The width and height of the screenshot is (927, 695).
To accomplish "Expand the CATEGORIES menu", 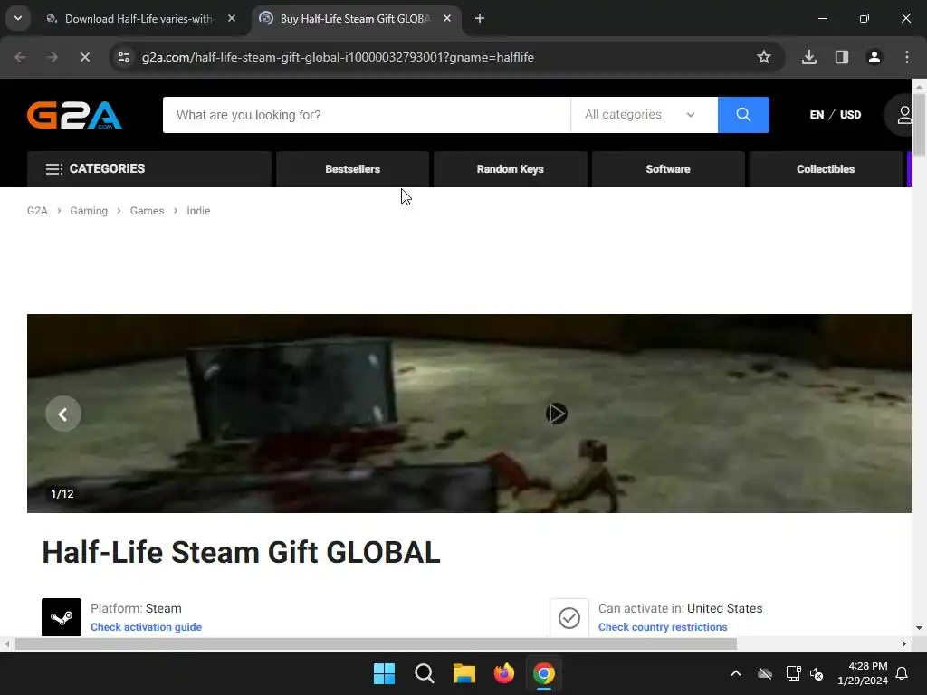I will coord(149,169).
